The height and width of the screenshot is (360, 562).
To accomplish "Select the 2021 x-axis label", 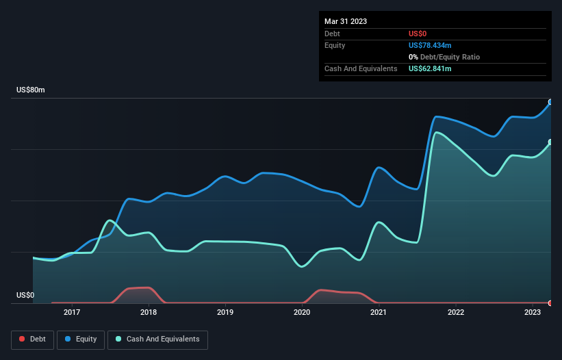I will (379, 312).
